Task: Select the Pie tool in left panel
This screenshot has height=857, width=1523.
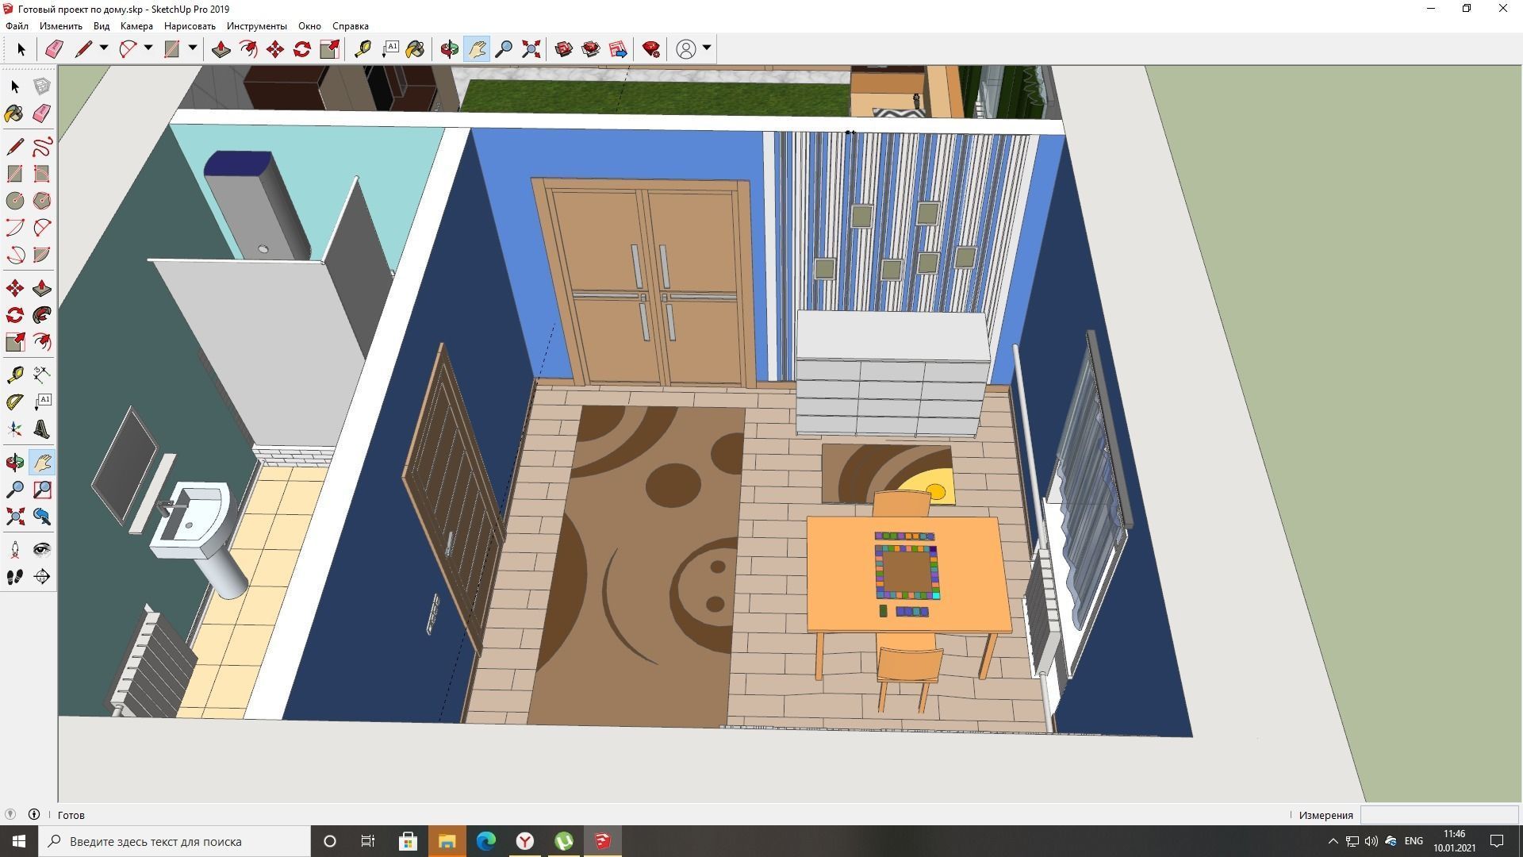Action: click(x=42, y=255)
